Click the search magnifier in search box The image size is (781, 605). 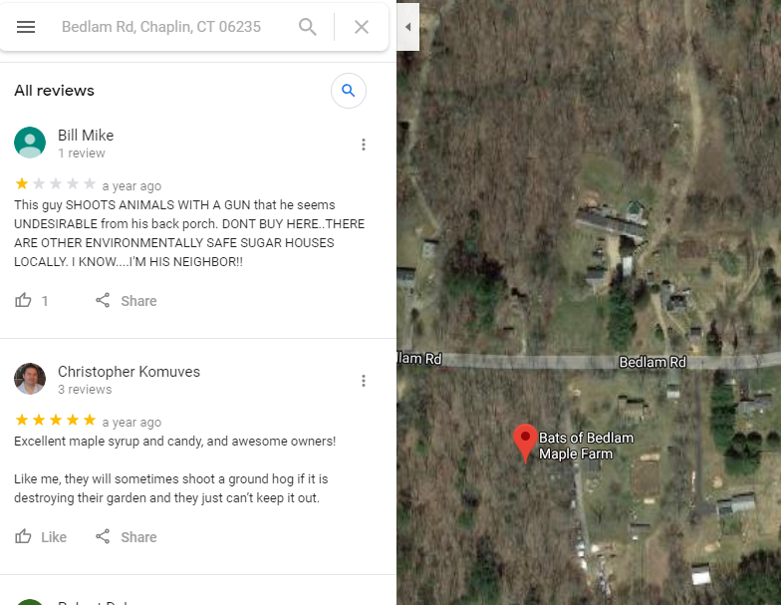pyautogui.click(x=307, y=27)
